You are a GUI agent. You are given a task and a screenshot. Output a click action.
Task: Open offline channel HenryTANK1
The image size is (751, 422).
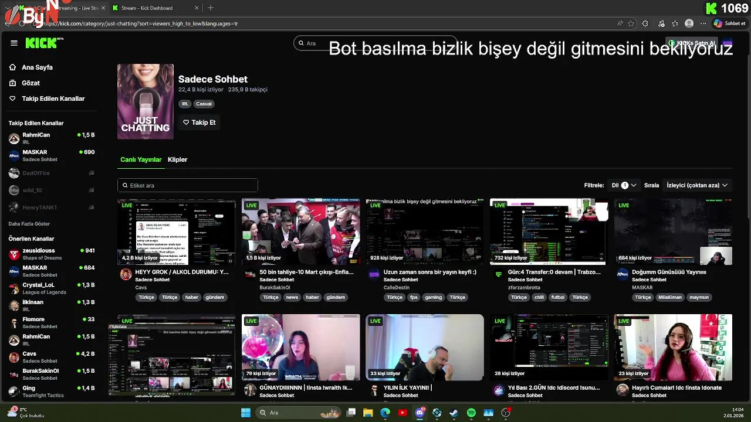coord(52,207)
